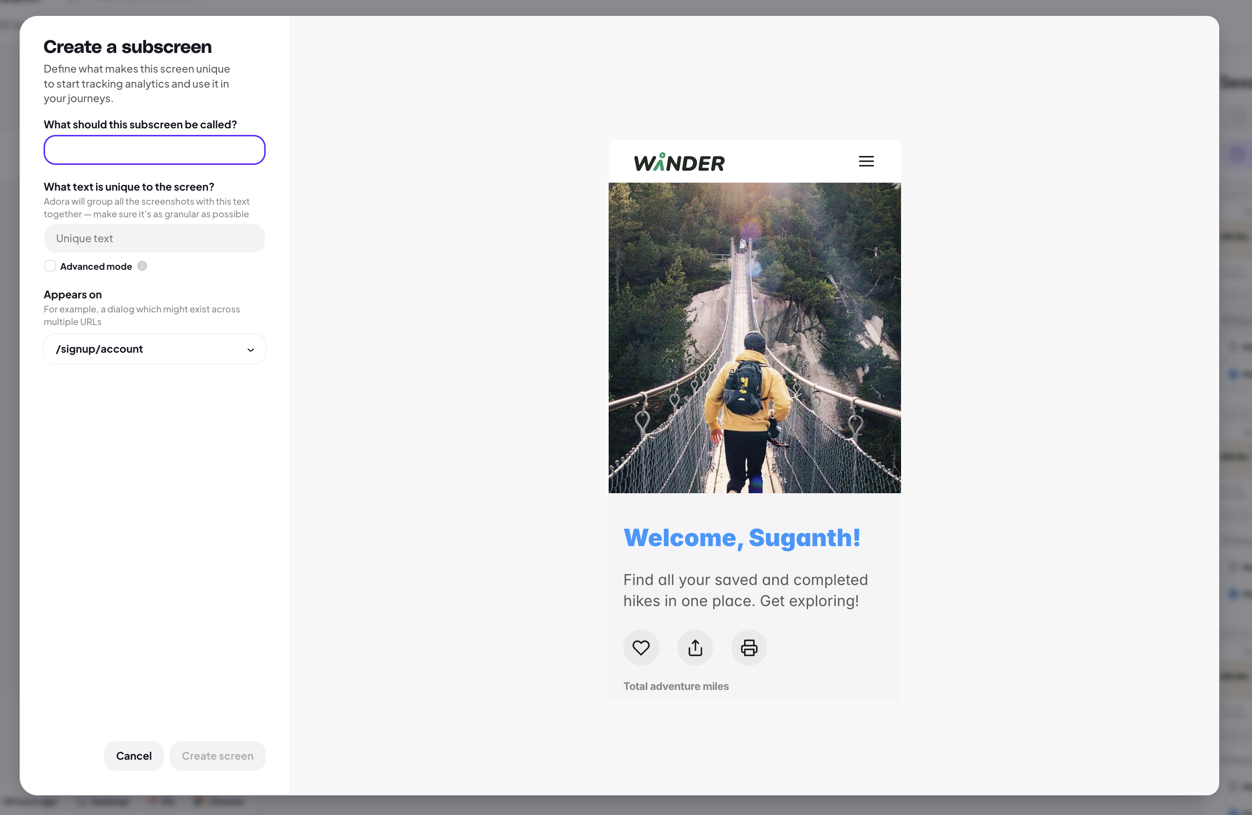Click the info icon beside Advanced mode
The width and height of the screenshot is (1252, 815).
142,266
